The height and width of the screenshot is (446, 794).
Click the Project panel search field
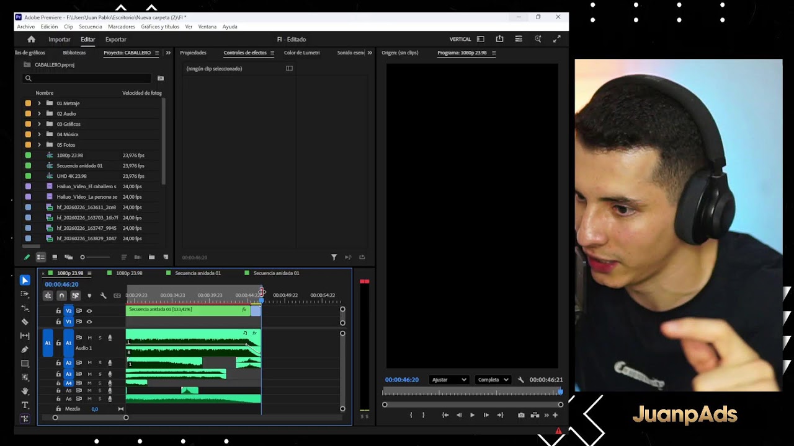point(87,78)
